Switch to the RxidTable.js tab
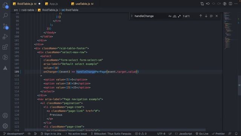Image resolution: width=241 pixels, height=136 pixels. pos(27,4)
